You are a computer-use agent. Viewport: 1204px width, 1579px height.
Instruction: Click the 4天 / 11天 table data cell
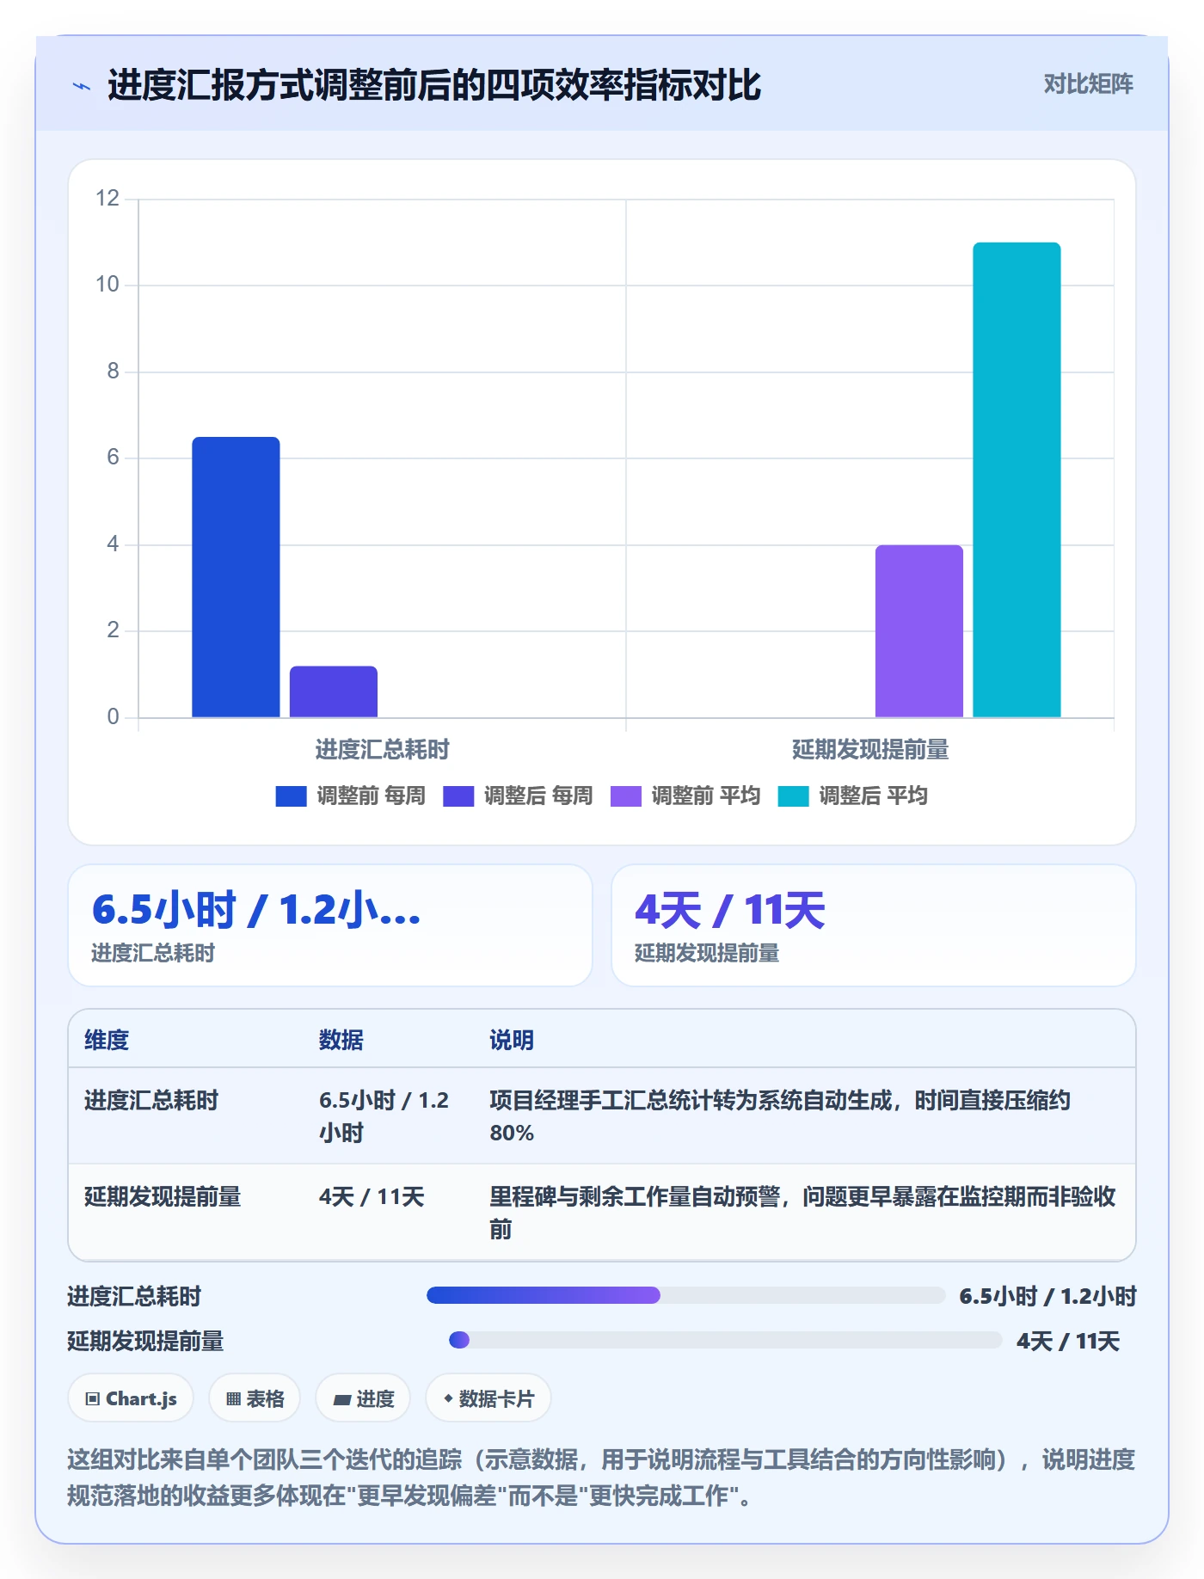pos(372,1196)
